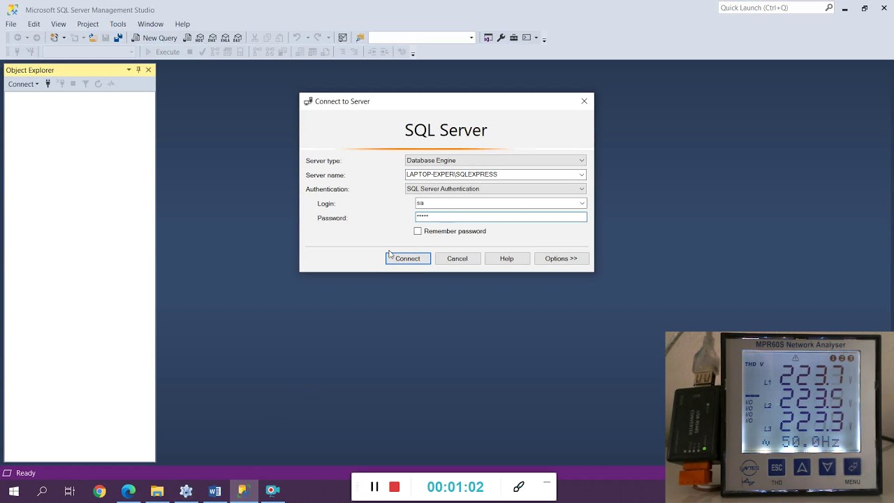Pause the screen recording
Image resolution: width=894 pixels, height=503 pixels.
(x=374, y=487)
